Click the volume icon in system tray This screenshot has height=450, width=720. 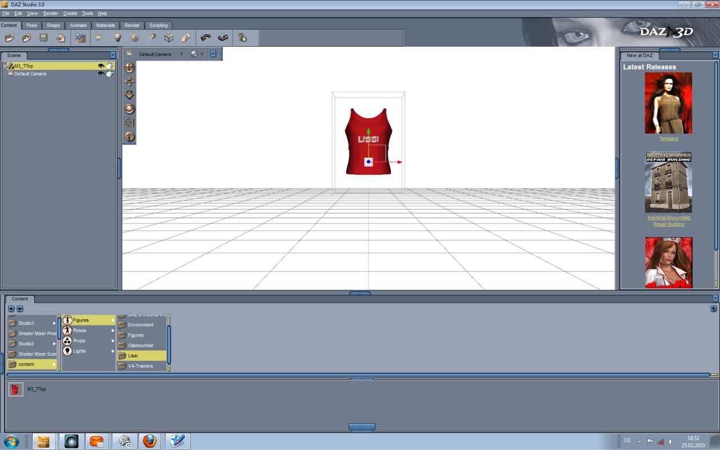pos(670,441)
